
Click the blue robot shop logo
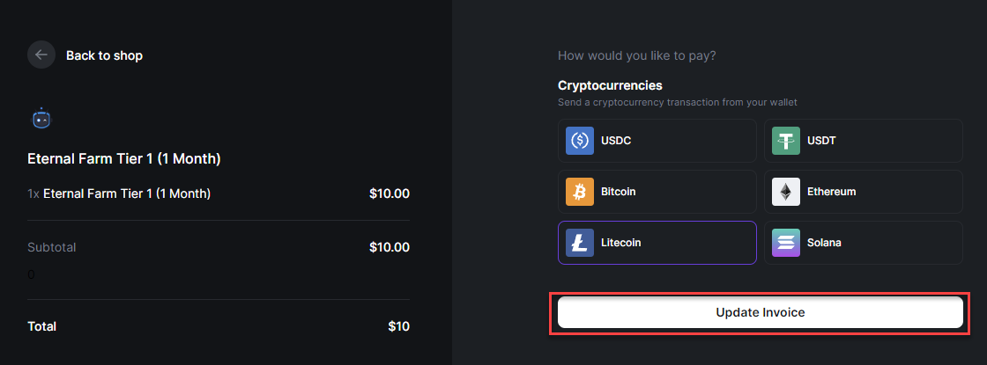tap(41, 118)
